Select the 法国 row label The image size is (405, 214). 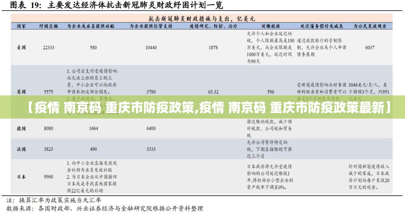(x=21, y=149)
